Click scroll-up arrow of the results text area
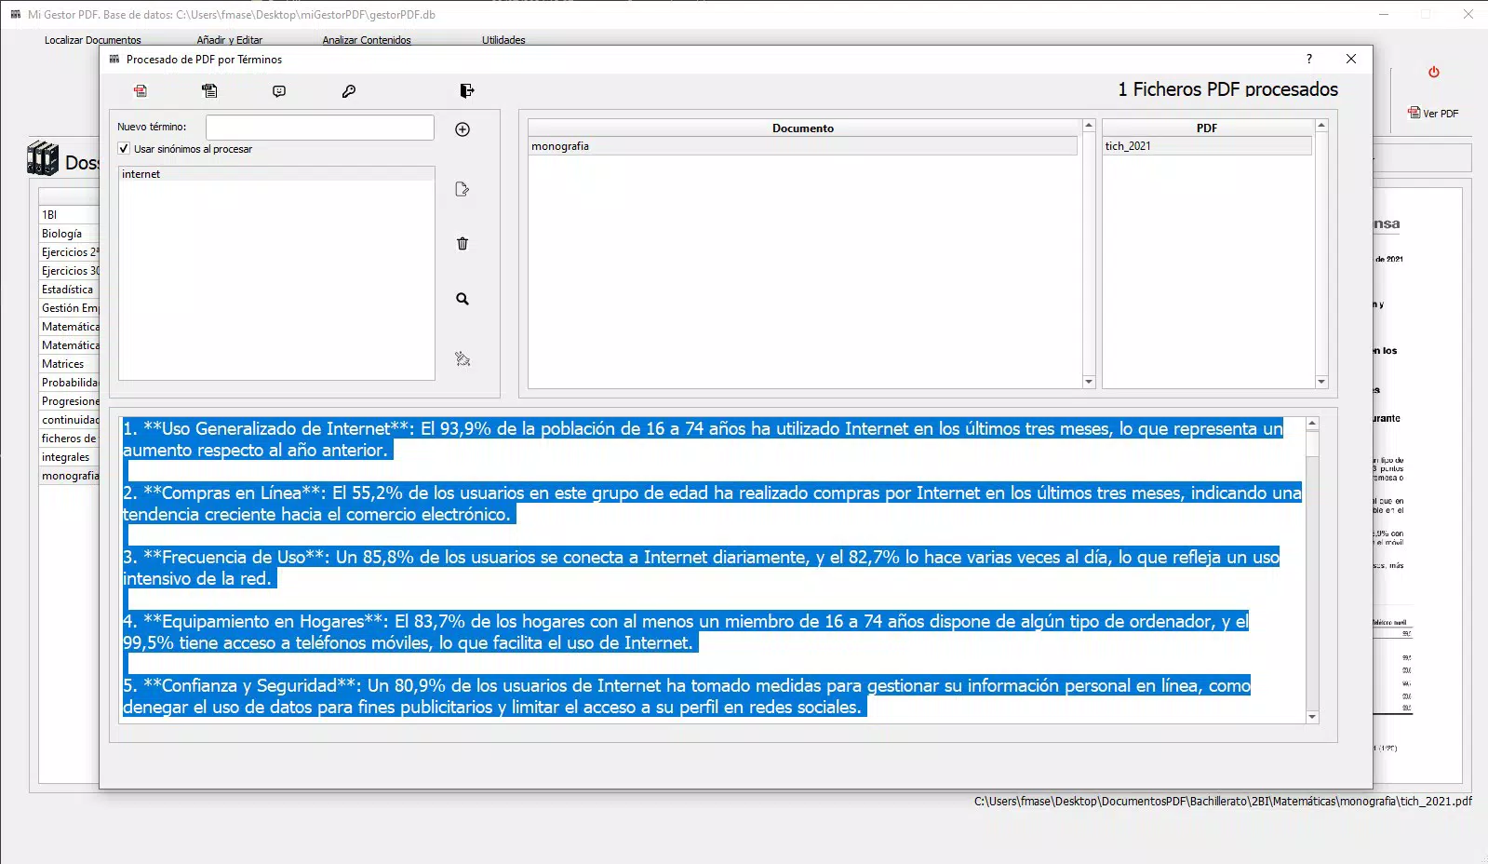1488x864 pixels. point(1312,424)
